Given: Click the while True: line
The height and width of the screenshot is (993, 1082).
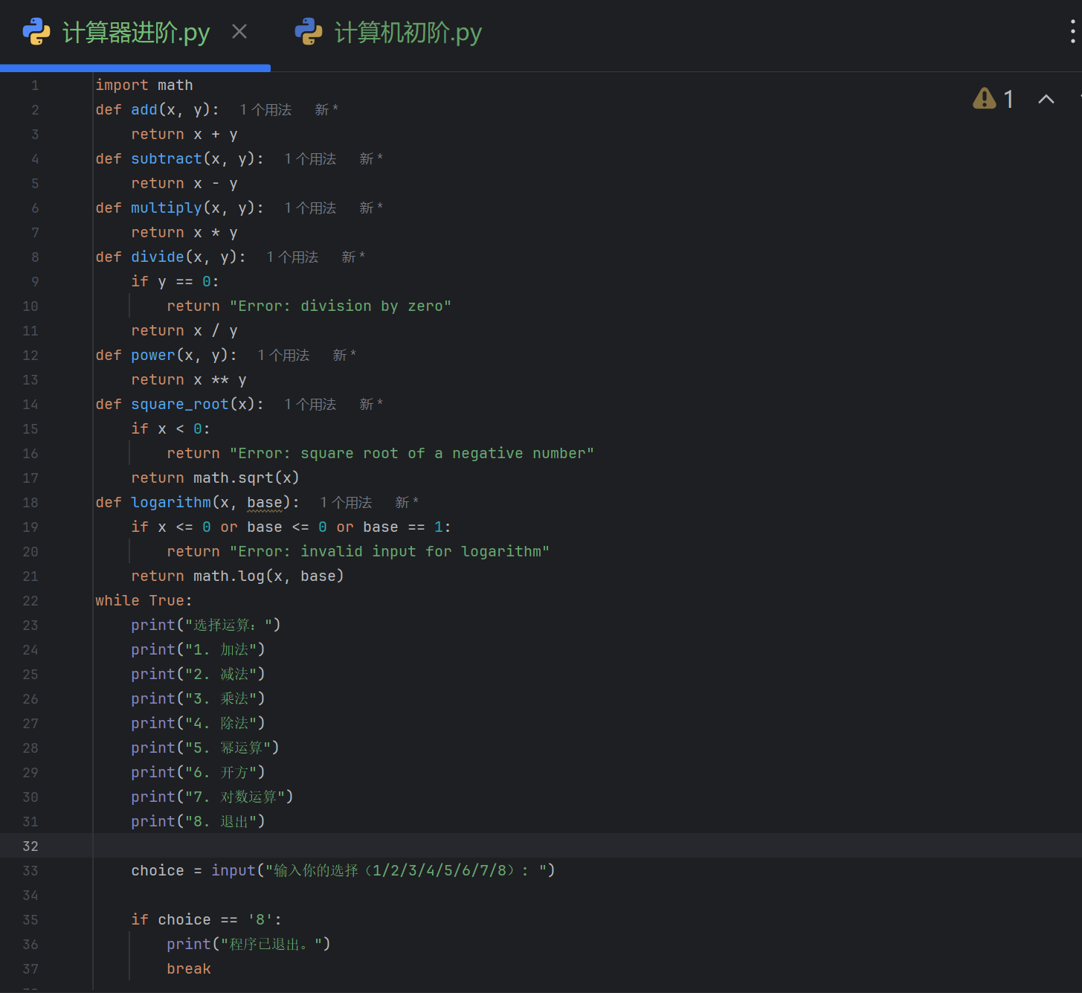Looking at the screenshot, I should pos(144,601).
